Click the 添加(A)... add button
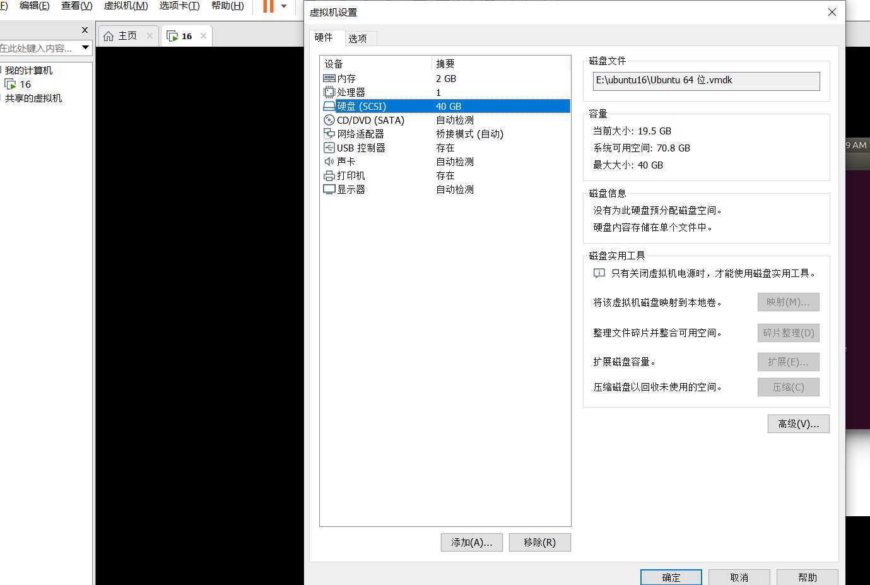The width and height of the screenshot is (870, 585). (x=471, y=543)
